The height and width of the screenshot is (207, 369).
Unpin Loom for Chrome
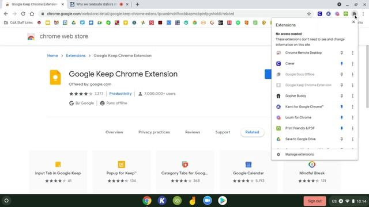point(341,117)
